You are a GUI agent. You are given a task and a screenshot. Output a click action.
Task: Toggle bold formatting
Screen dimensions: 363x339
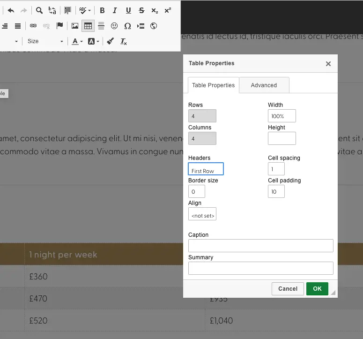(102, 10)
